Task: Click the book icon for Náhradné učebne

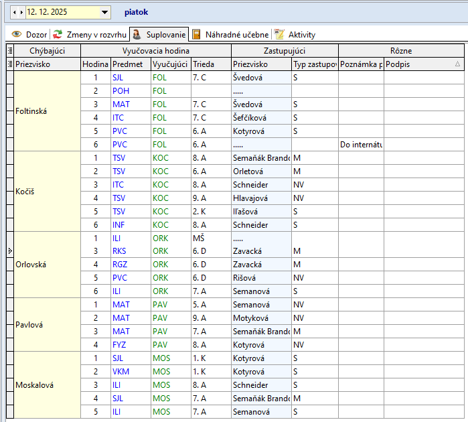Action: tap(197, 34)
